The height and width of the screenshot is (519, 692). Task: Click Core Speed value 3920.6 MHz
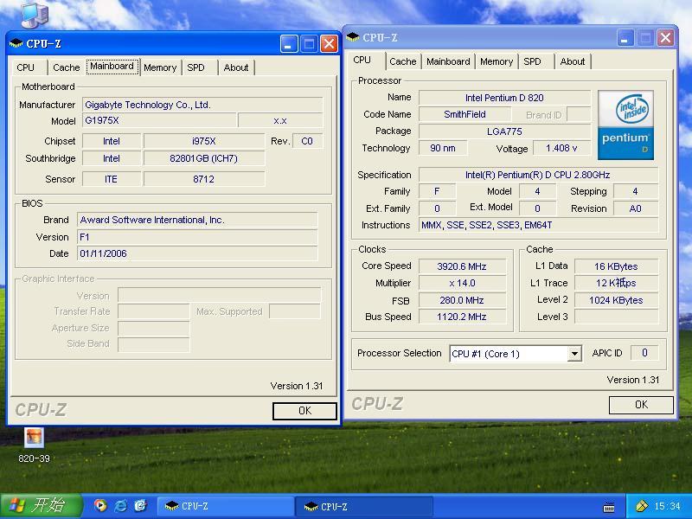tap(462, 266)
